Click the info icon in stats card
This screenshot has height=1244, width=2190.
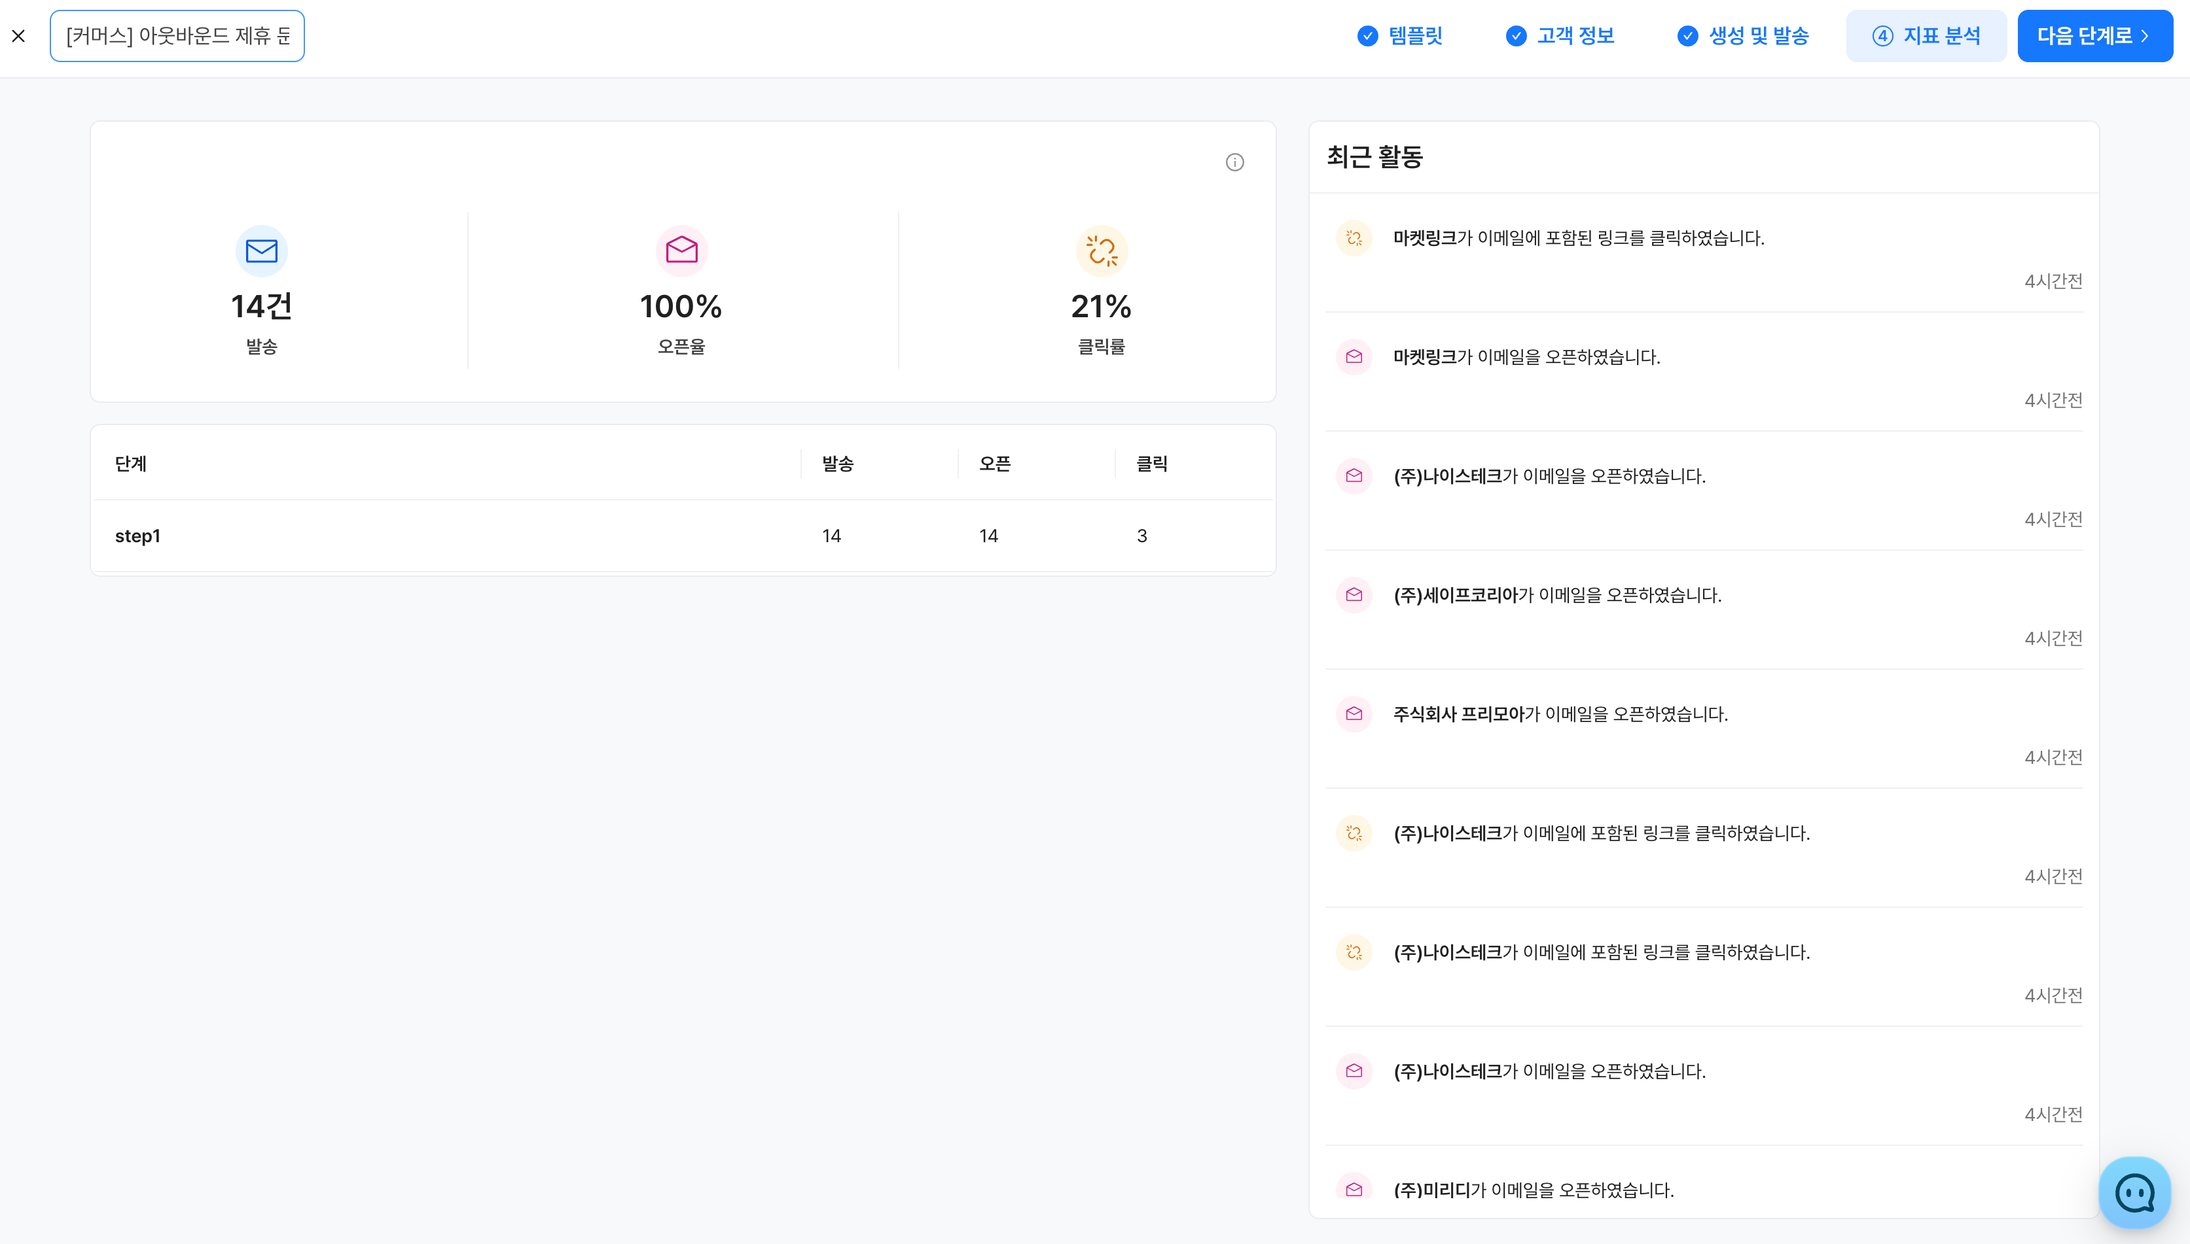point(1234,162)
